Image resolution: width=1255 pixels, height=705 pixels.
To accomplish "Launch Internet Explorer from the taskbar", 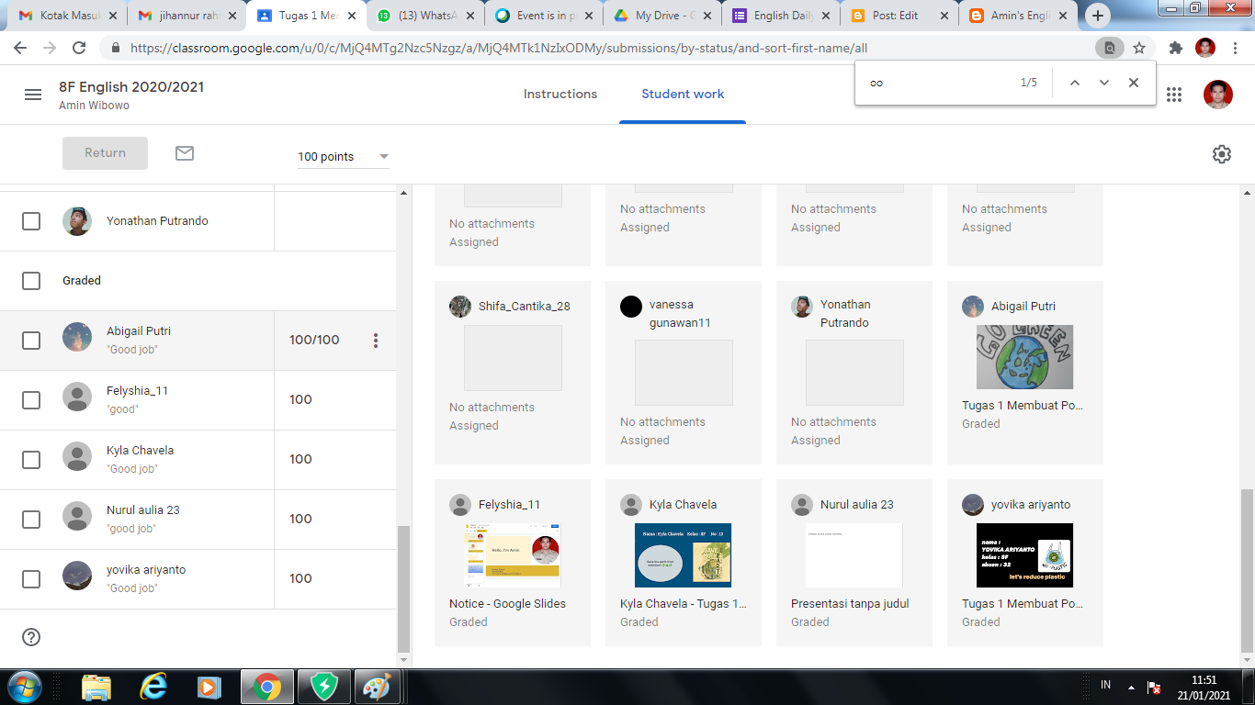I will pos(153,687).
